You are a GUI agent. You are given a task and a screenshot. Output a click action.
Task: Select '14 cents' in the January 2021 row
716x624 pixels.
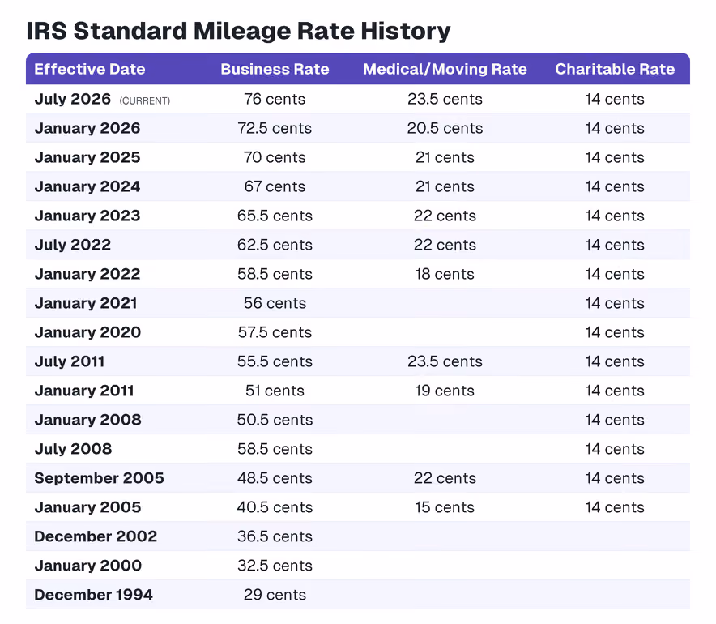615,303
